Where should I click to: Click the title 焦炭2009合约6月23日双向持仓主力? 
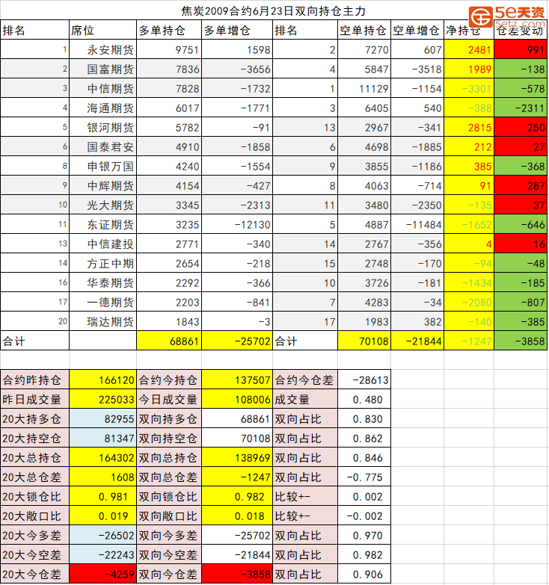click(x=274, y=10)
